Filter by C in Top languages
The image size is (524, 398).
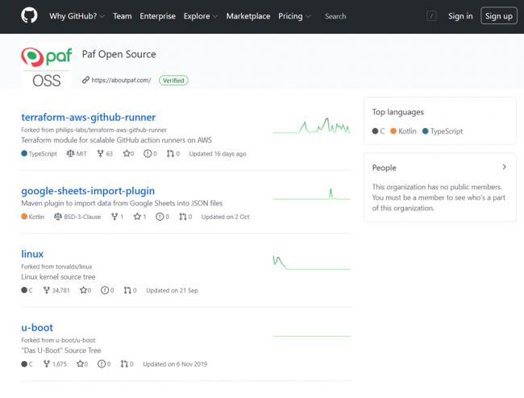tap(379, 131)
